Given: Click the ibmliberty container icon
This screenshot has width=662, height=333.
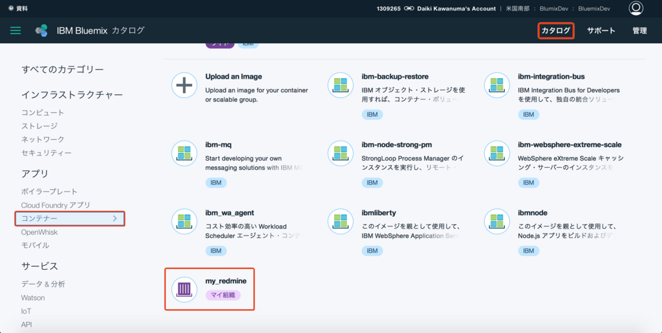Looking at the screenshot, I should pyautogui.click(x=340, y=222).
